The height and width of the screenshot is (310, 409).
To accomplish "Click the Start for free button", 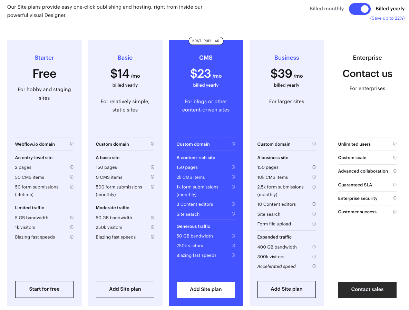I will click(x=44, y=289).
